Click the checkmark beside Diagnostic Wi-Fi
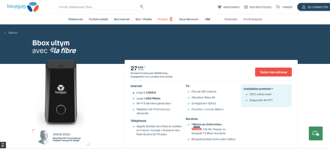Image resolution: width=330 pixels, height=149 pixels. point(247,100)
